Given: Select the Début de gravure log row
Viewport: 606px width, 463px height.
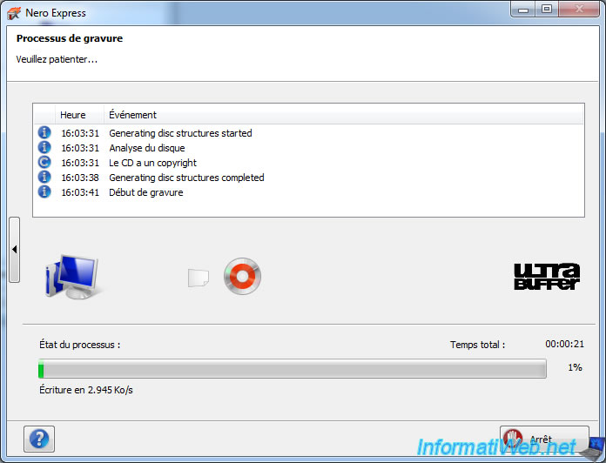Looking at the screenshot, I should coord(145,192).
